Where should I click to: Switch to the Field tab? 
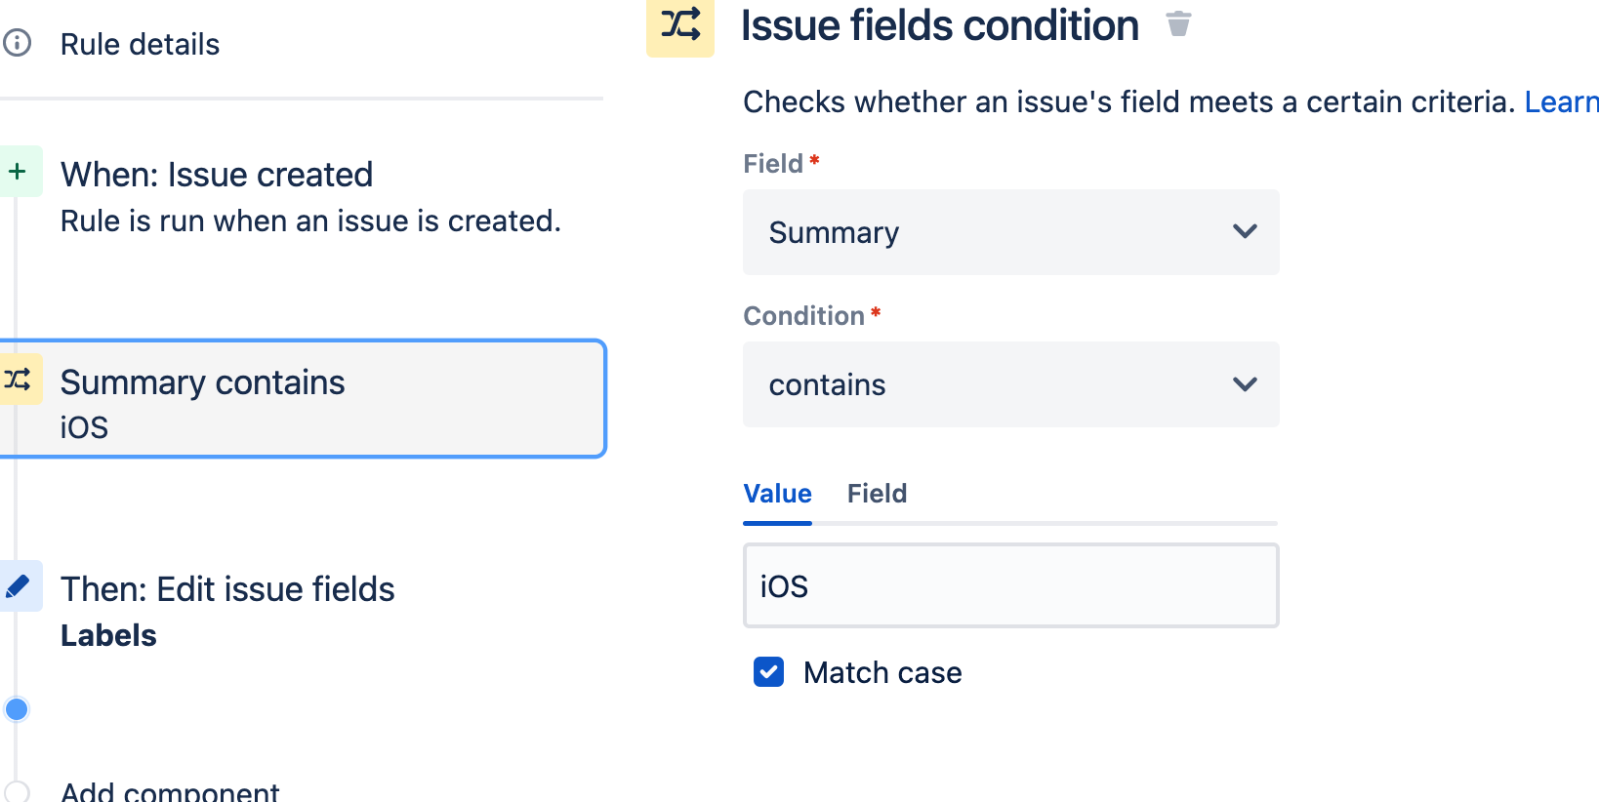click(876, 494)
